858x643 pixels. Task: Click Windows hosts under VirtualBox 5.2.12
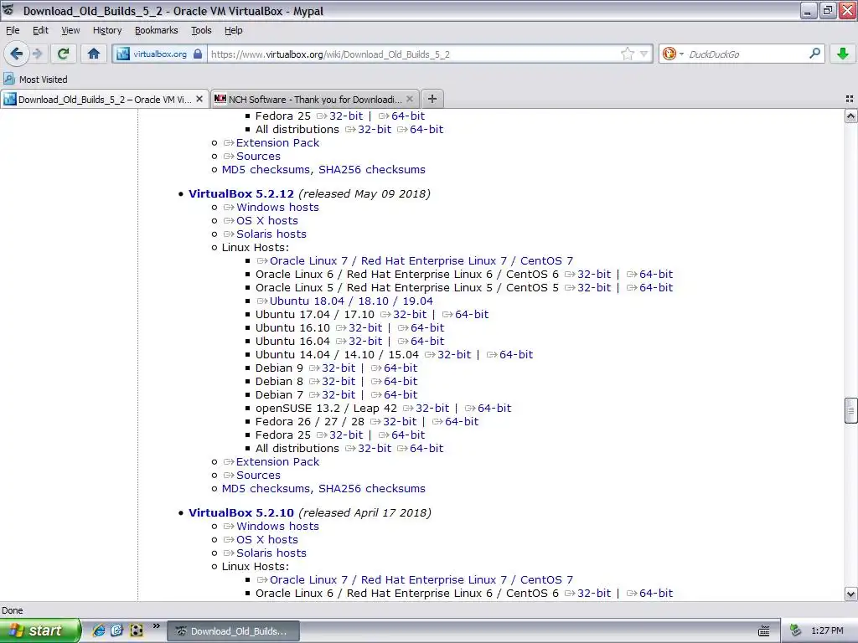coord(277,208)
